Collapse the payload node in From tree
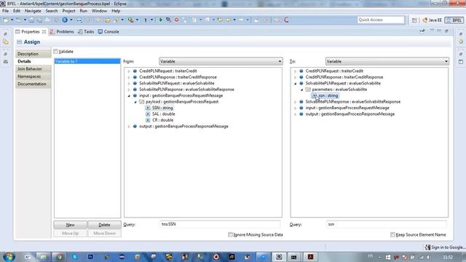This screenshot has height=262, width=466. [x=135, y=102]
